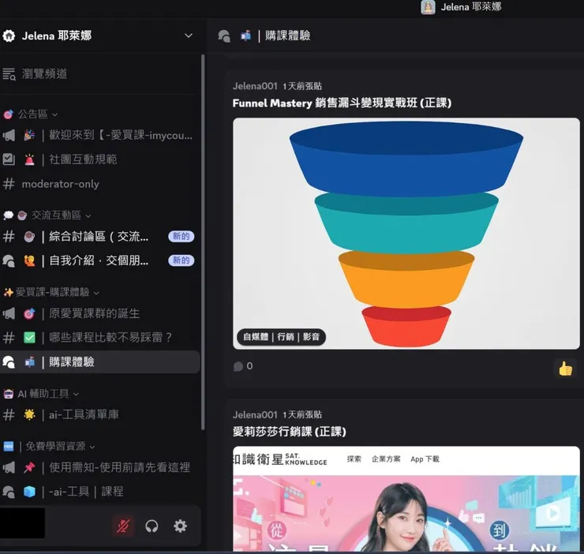Click the megaphone icon beside 歡迎來到 channel
The image size is (584, 554).
9,135
